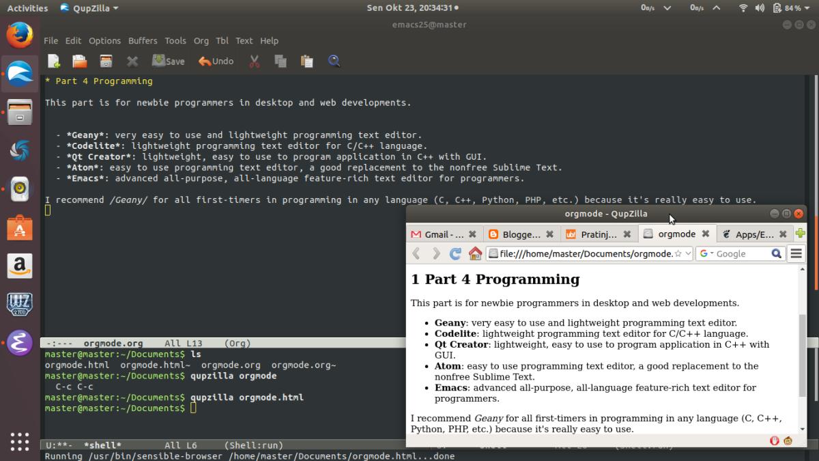Paste with the clipboard icon in Emacs
Image resolution: width=819 pixels, height=461 pixels.
pyautogui.click(x=307, y=61)
